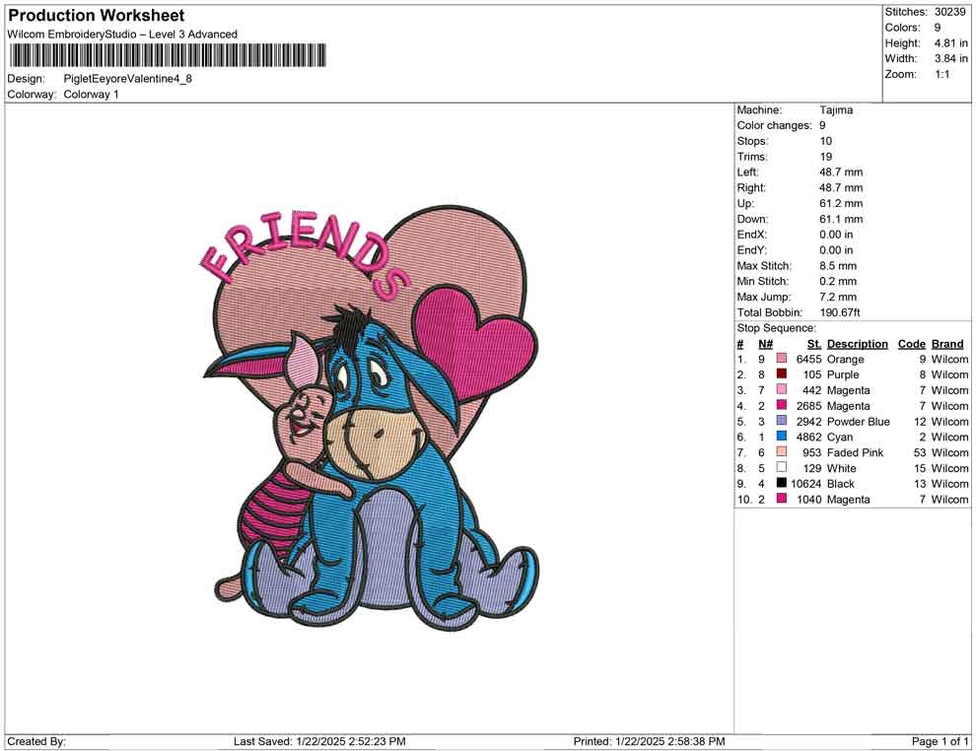Click the "N#" column header

pyautogui.click(x=765, y=343)
